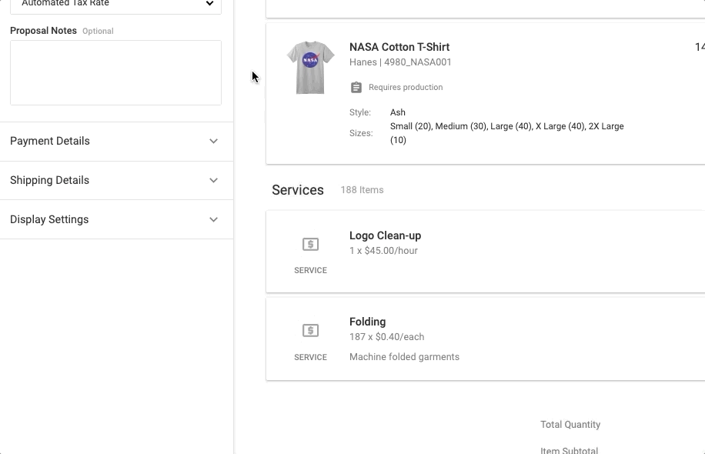
Task: Click the 1 x $45.00/hour rate text
Action: [383, 251]
